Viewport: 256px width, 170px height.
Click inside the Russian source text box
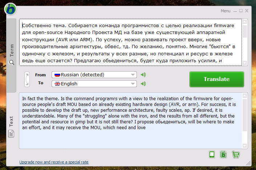tap(130, 42)
